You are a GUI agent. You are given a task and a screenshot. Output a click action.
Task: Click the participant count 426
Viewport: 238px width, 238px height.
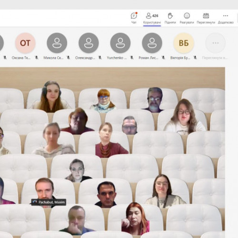click(155, 16)
